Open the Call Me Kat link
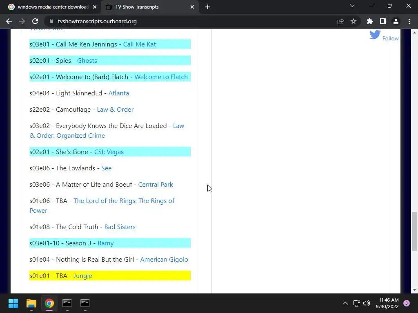The height and width of the screenshot is (313, 418). [140, 44]
